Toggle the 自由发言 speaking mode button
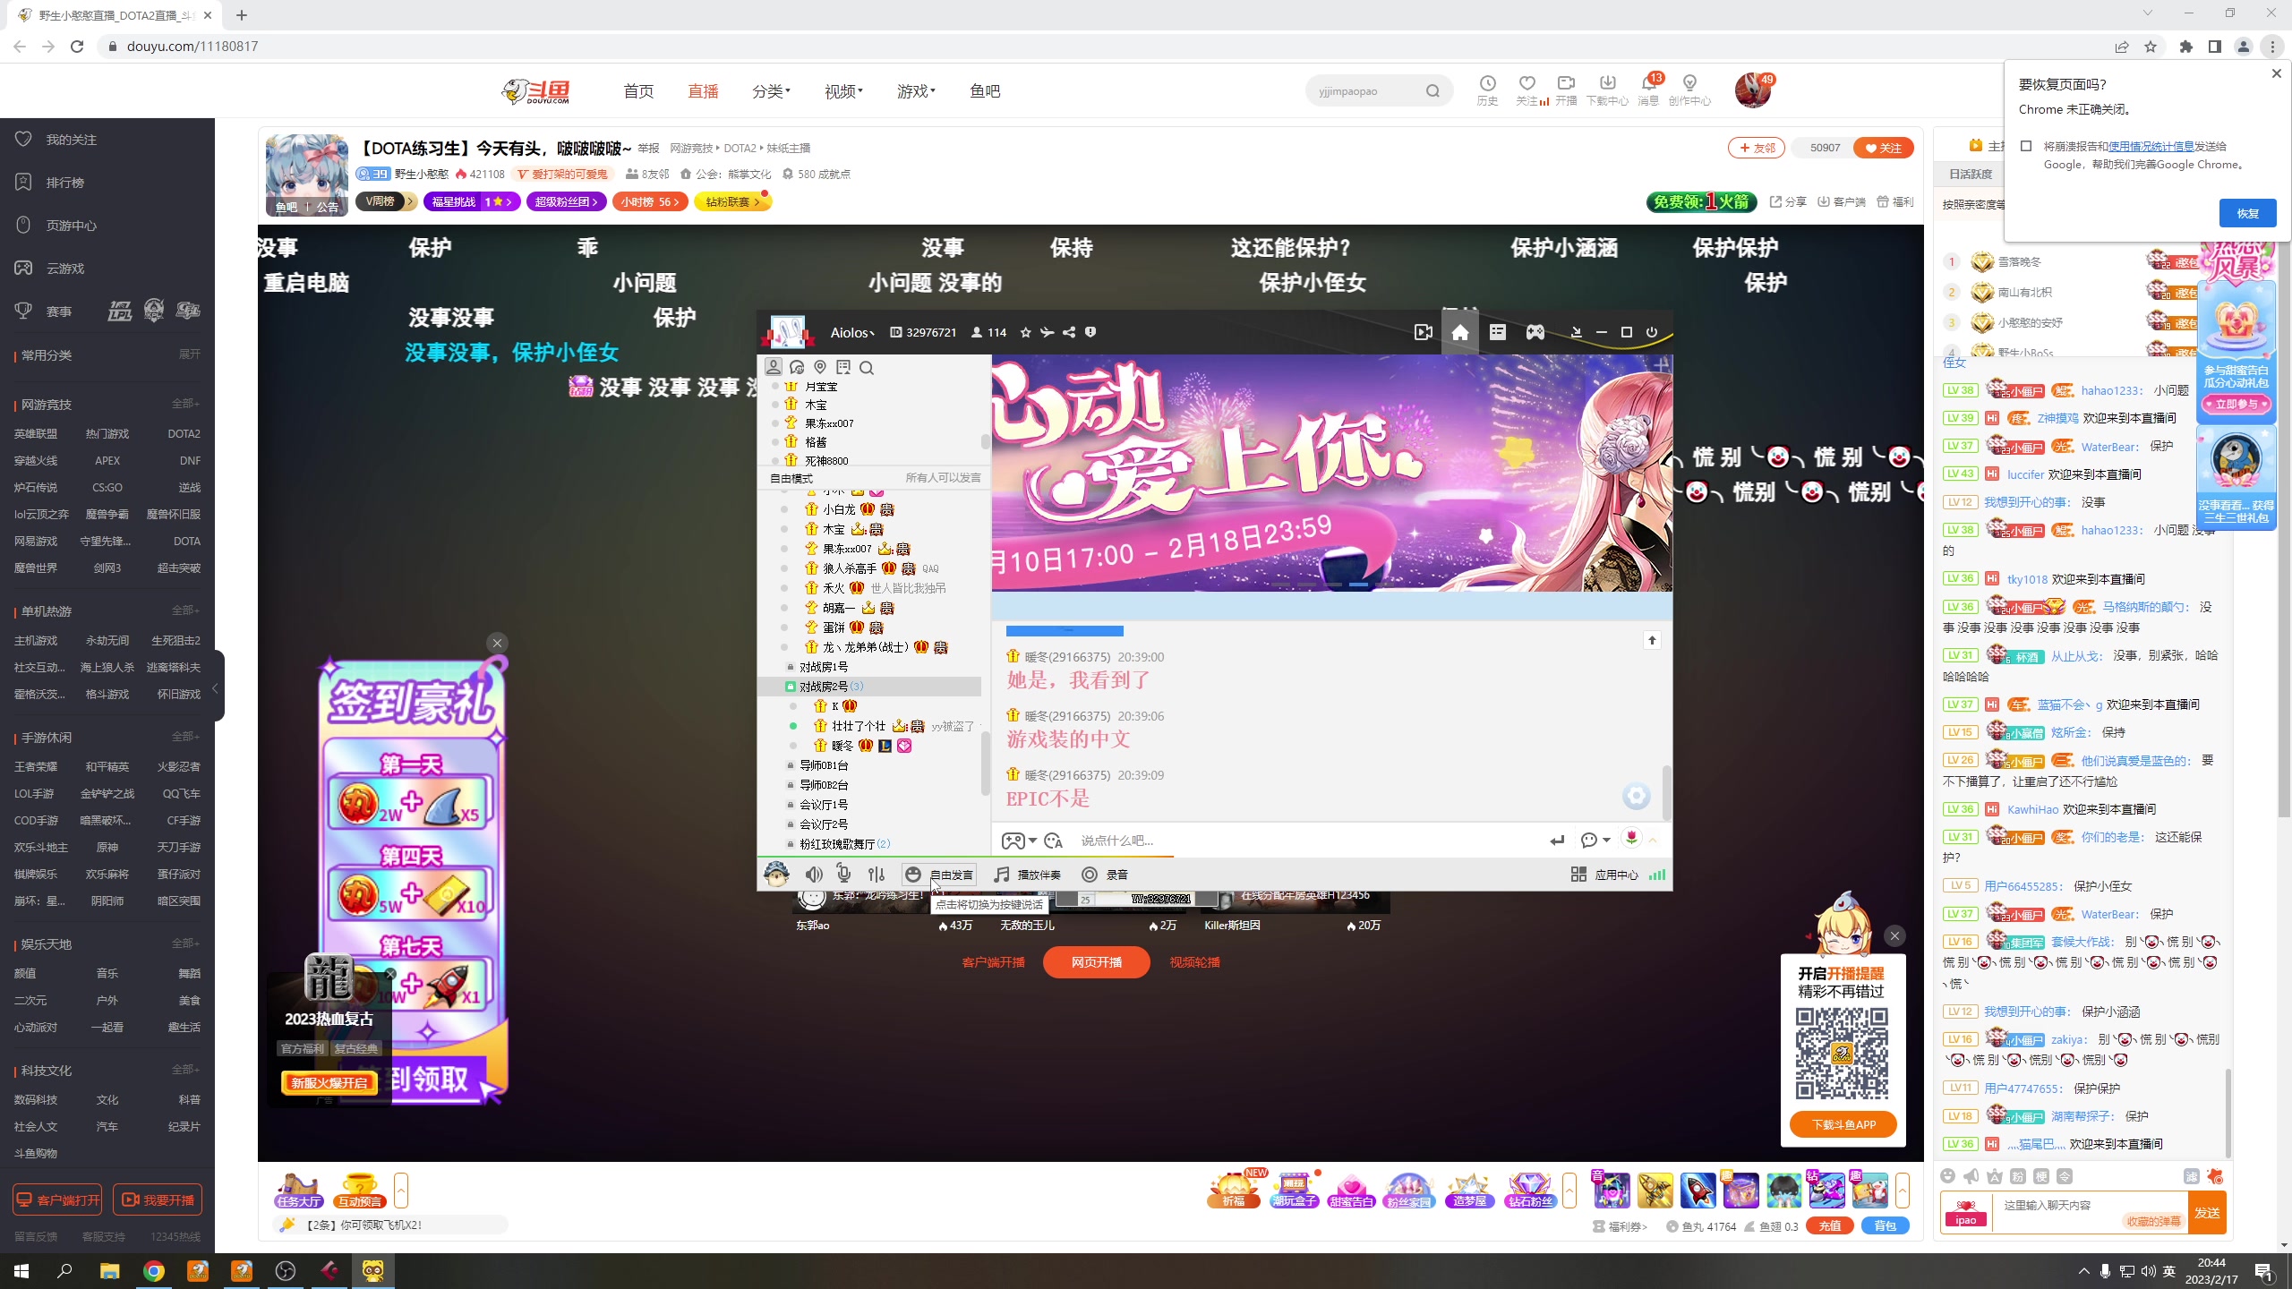 [x=938, y=875]
